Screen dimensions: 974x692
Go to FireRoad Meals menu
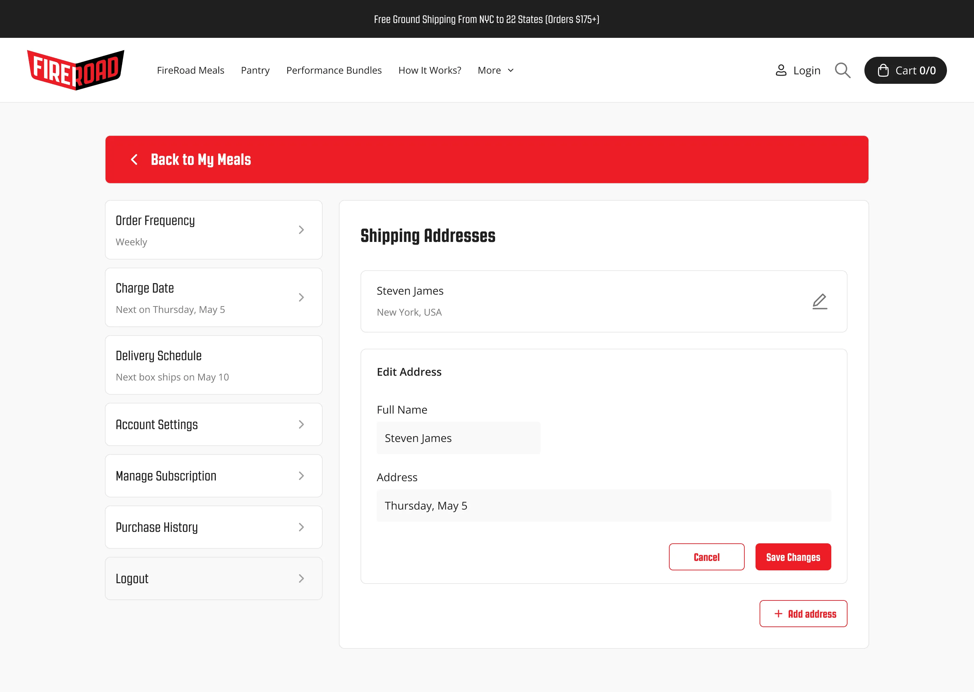point(191,70)
